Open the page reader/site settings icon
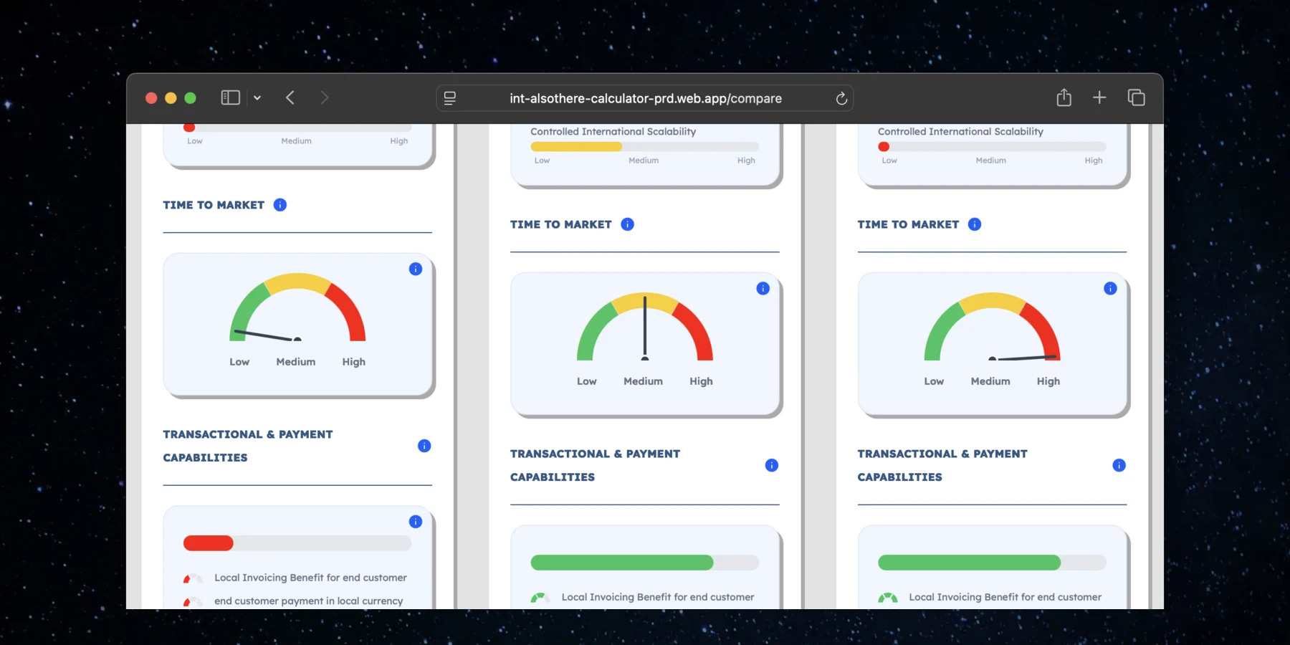The image size is (1290, 645). coord(450,98)
